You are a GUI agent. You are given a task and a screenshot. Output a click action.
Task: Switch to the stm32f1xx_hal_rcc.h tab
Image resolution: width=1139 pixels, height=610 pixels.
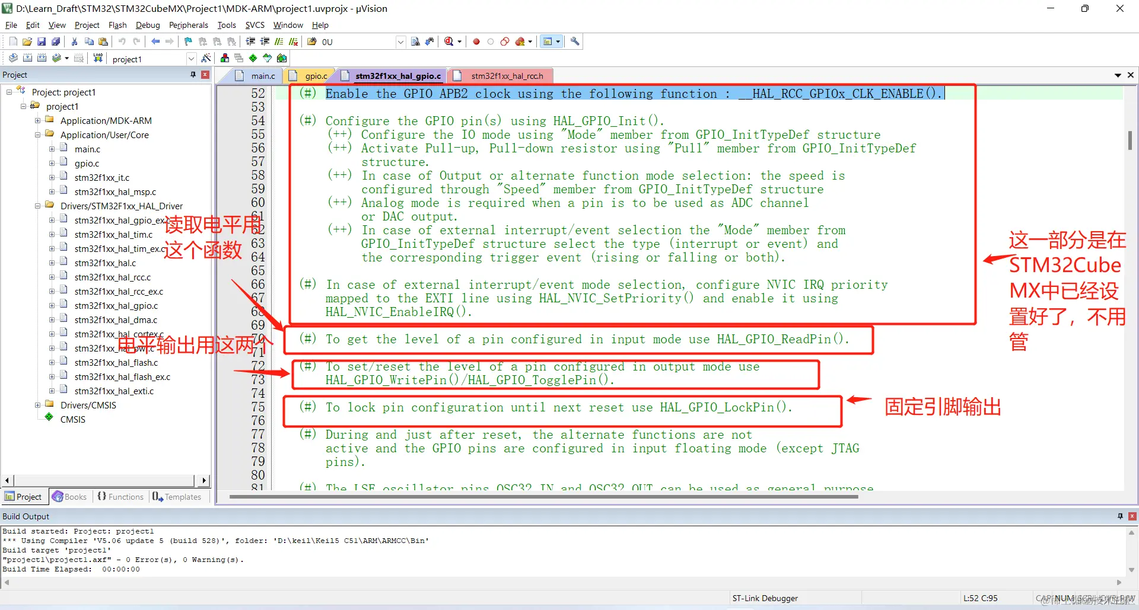[500, 76]
